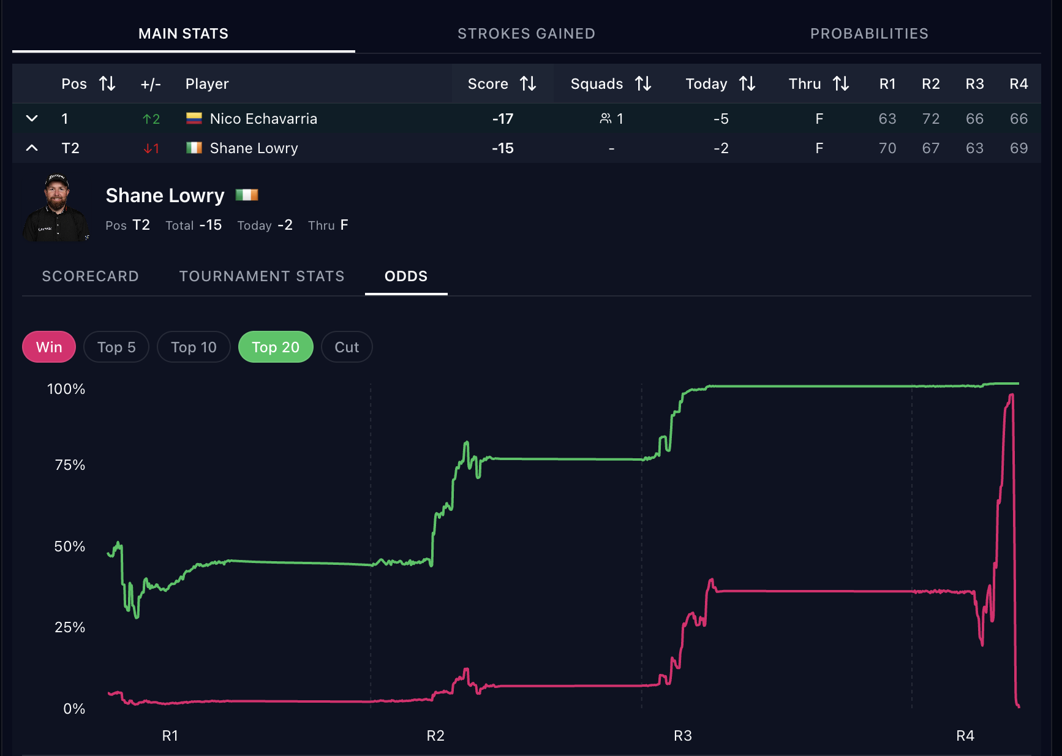Image resolution: width=1062 pixels, height=756 pixels.
Task: View Tournament Stats for Lowry
Action: (x=262, y=276)
